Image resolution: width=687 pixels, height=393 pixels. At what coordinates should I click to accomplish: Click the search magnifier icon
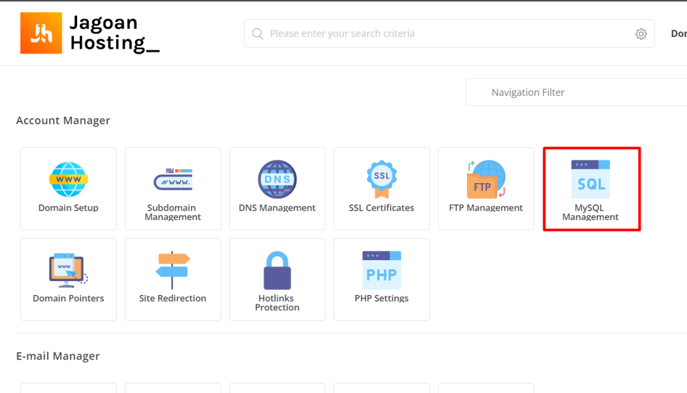pyautogui.click(x=258, y=33)
